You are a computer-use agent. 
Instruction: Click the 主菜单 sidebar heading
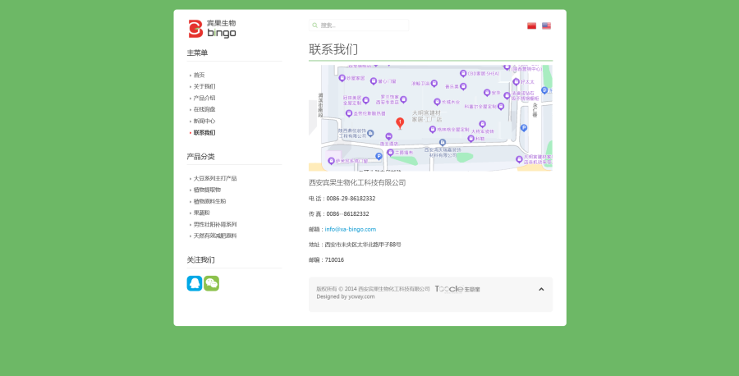(197, 53)
